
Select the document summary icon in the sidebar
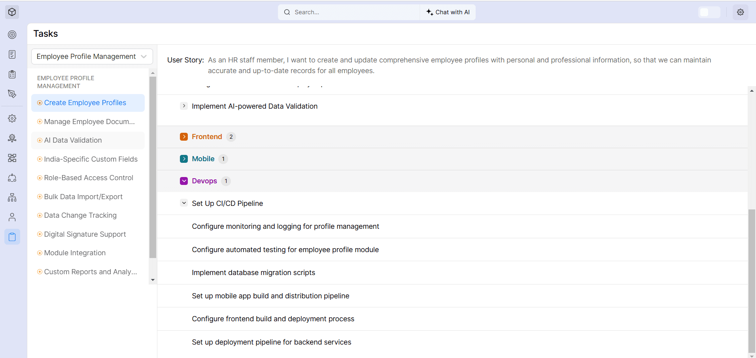pos(12,54)
